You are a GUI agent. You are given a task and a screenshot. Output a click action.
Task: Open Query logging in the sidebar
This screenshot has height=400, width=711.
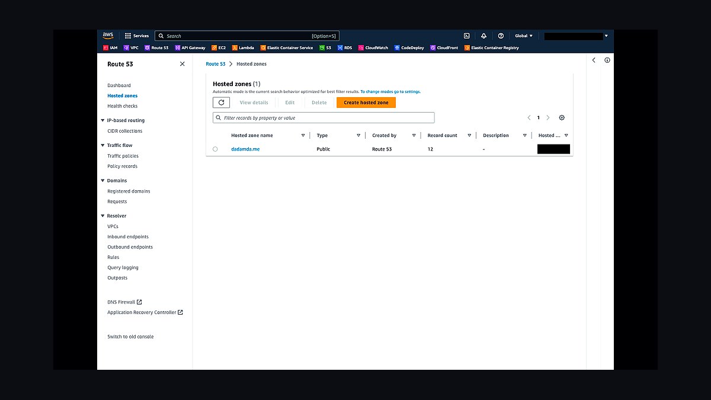tap(123, 268)
